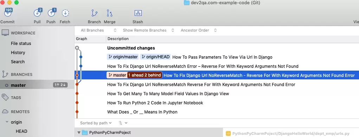Open the file list view mode dropdown
The width and height of the screenshot is (359, 137).
pos(123,123)
